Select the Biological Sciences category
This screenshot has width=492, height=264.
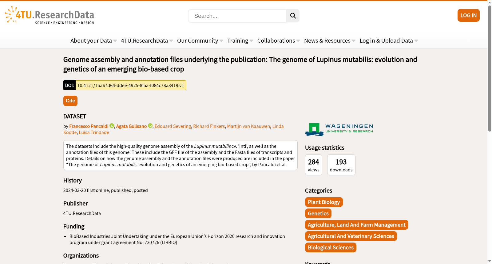tap(331, 247)
